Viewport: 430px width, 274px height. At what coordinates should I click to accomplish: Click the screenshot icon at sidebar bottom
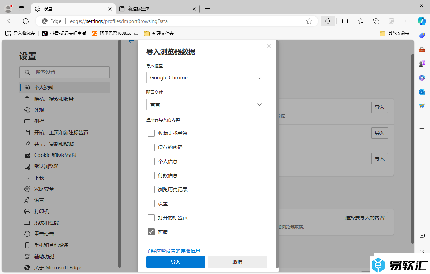(x=422, y=236)
